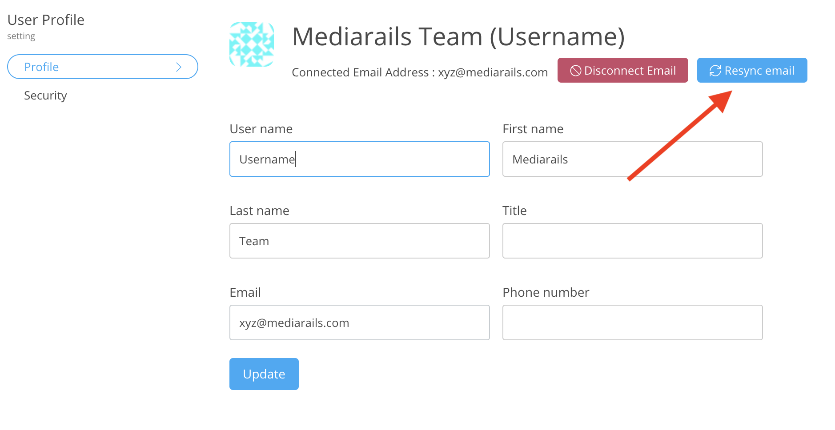Click the Email input field
The height and width of the screenshot is (430, 835).
[359, 322]
